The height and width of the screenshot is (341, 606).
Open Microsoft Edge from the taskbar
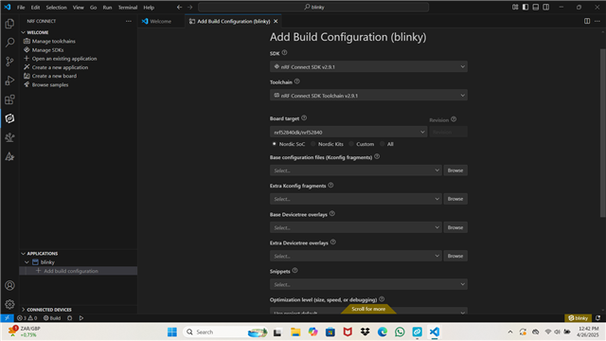coord(383,332)
